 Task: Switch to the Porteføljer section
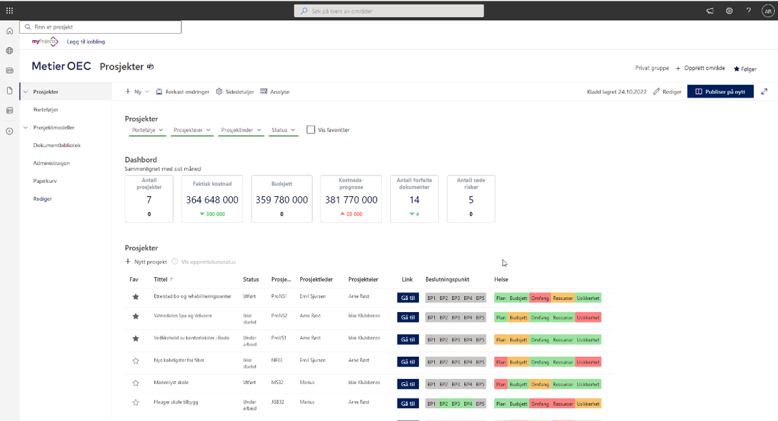44,109
